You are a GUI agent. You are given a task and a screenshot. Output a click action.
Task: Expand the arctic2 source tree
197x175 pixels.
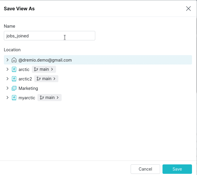(7, 79)
